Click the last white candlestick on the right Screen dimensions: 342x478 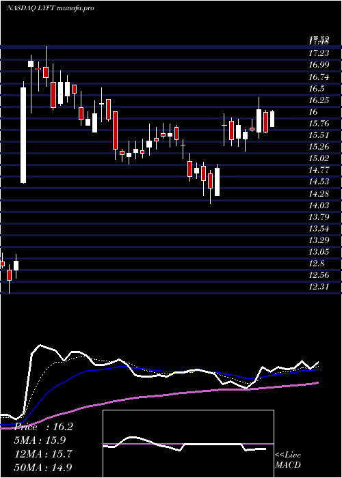tap(272, 119)
